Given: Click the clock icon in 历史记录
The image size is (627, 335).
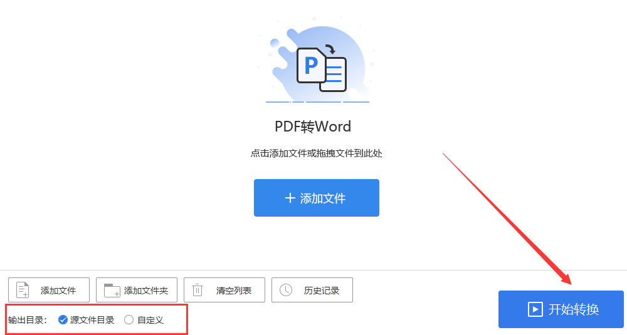Looking at the screenshot, I should pos(285,290).
